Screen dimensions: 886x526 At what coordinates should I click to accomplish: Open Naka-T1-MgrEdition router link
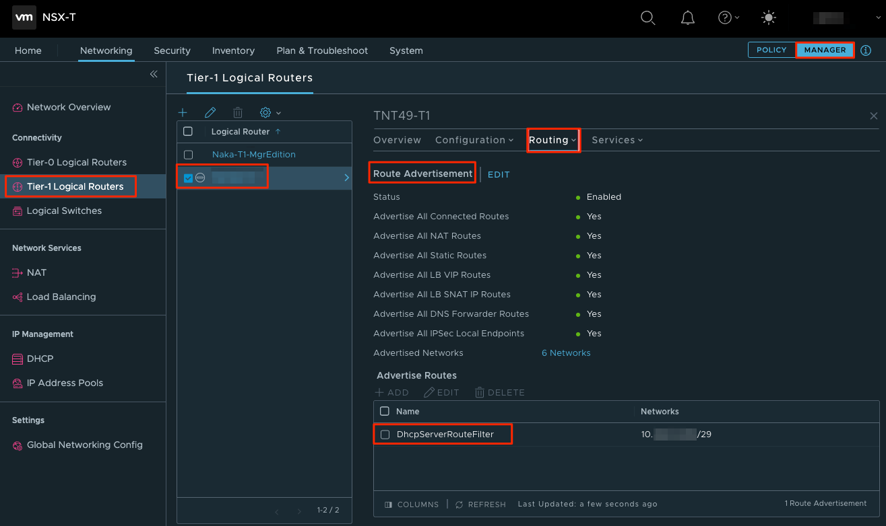[x=254, y=155]
